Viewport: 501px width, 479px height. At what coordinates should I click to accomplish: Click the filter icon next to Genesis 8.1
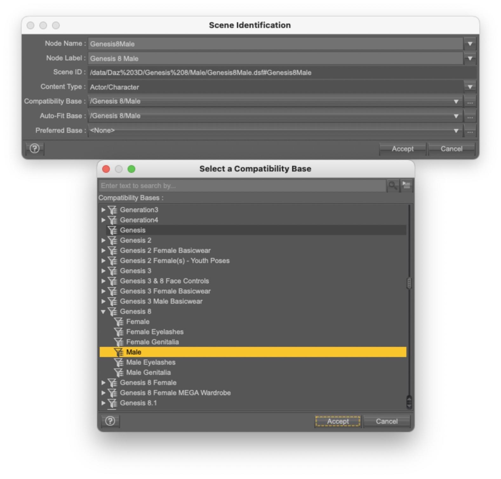112,403
